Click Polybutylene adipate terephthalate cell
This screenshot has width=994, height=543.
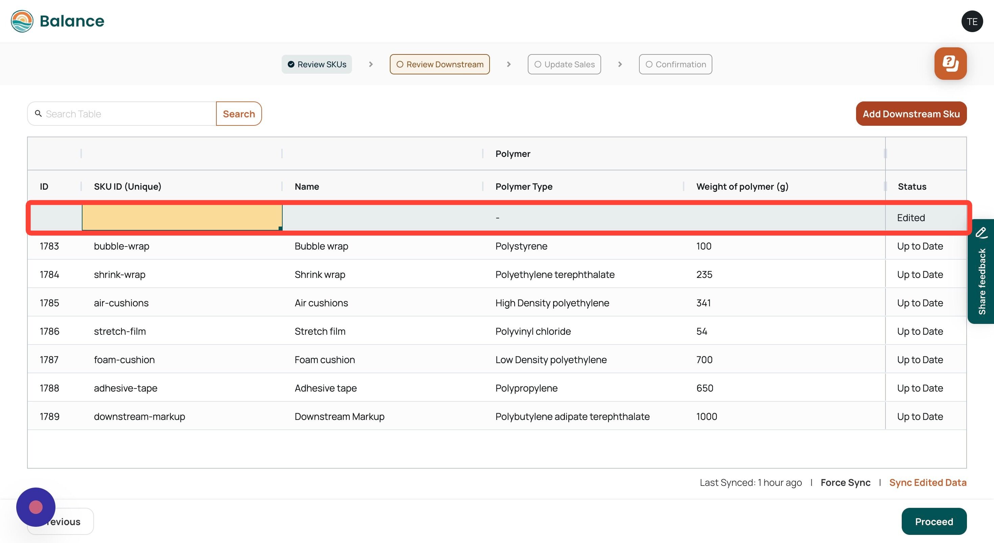click(x=583, y=417)
